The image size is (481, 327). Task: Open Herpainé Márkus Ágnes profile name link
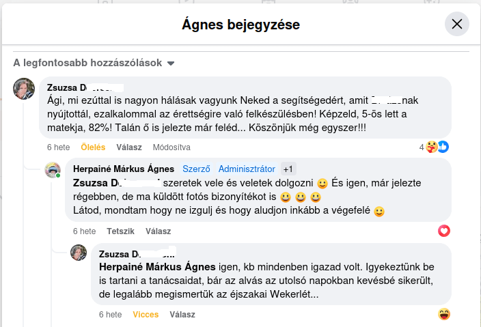pos(123,169)
